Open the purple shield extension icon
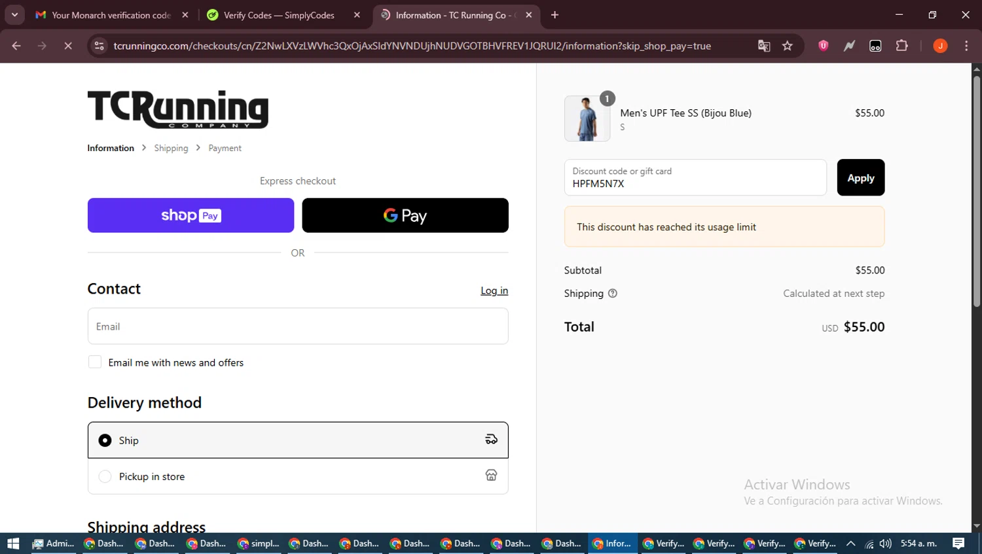This screenshot has width=982, height=554. pyautogui.click(x=824, y=46)
